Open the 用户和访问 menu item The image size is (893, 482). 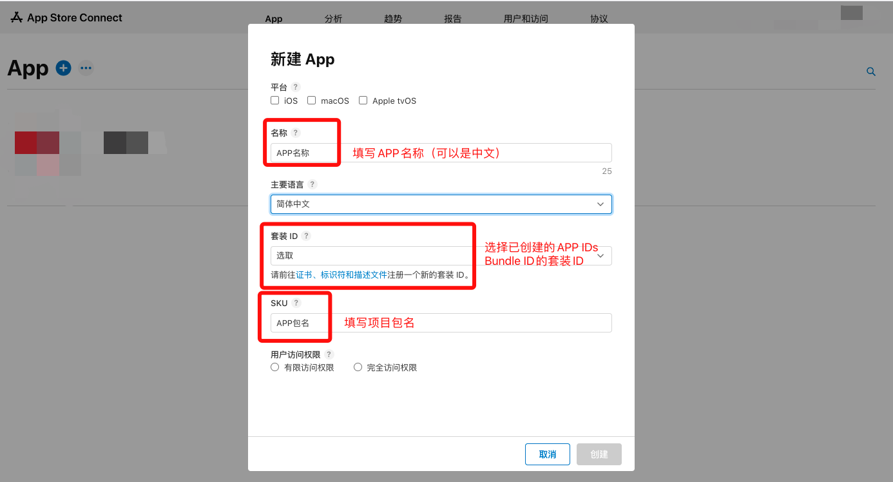pyautogui.click(x=526, y=19)
